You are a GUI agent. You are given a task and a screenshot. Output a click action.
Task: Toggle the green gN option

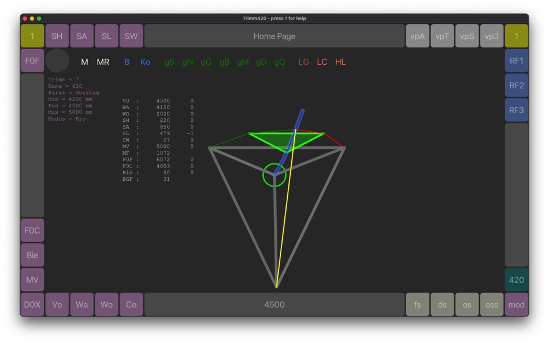click(x=188, y=62)
